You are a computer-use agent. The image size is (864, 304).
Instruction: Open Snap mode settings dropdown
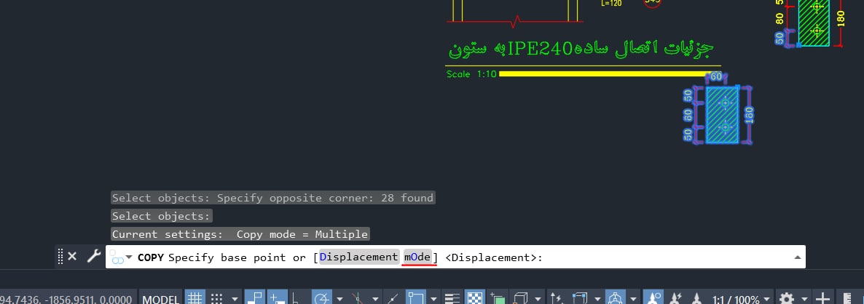point(234,300)
